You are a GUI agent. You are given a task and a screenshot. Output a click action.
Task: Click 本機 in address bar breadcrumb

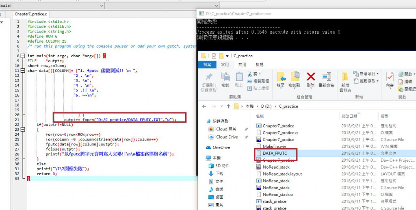click(250, 106)
